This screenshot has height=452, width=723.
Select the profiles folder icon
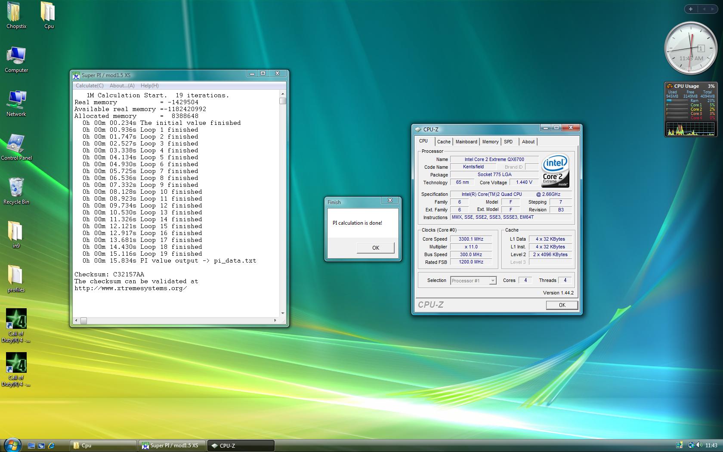coord(16,279)
